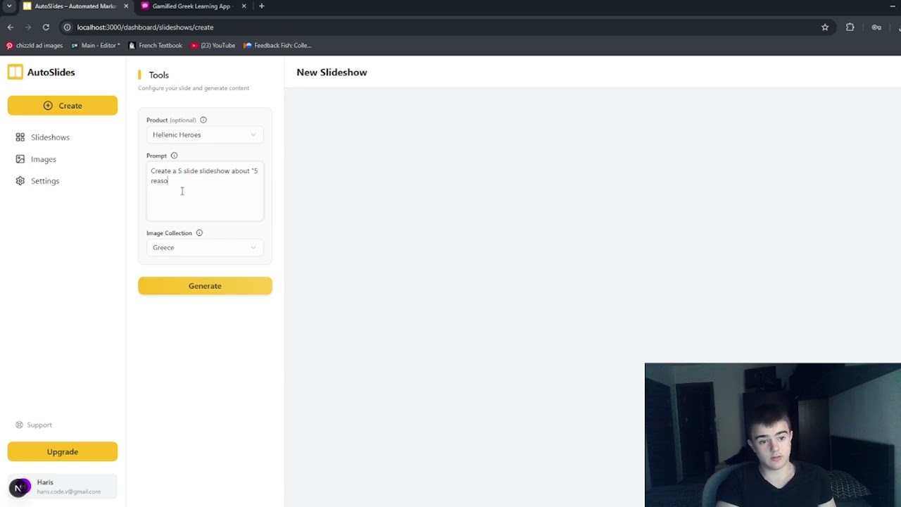Click the Generate button

205,286
